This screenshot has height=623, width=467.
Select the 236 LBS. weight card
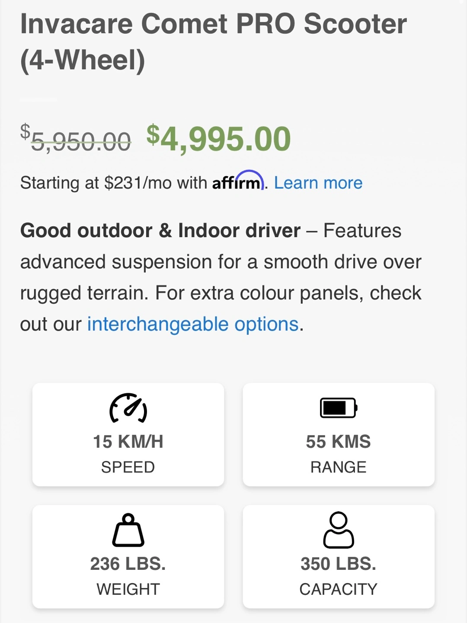click(x=128, y=556)
